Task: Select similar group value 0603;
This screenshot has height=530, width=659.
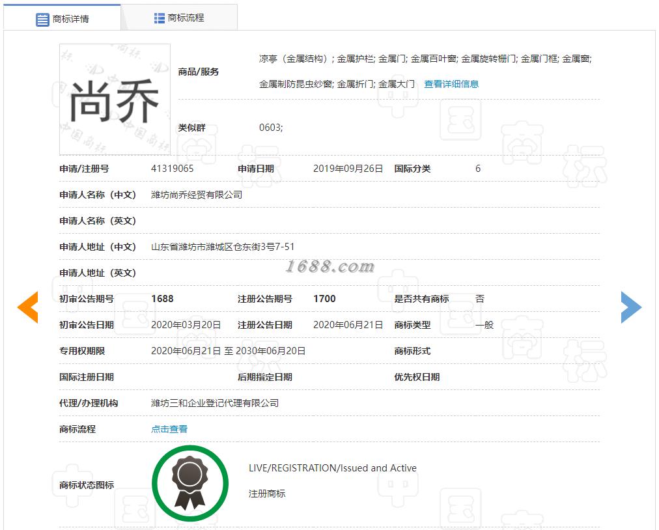Action: (x=271, y=128)
